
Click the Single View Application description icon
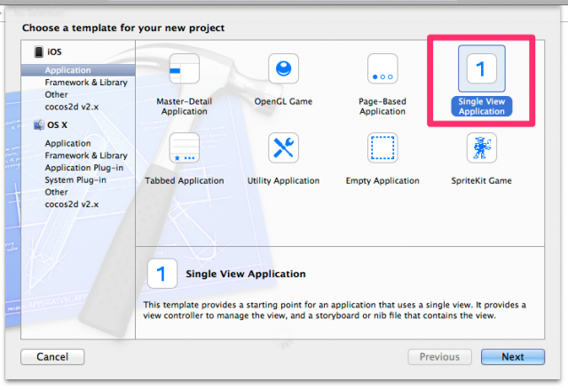click(x=161, y=275)
